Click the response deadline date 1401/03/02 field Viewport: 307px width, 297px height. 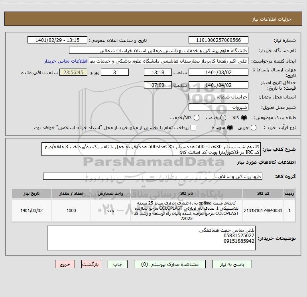(x=218, y=72)
